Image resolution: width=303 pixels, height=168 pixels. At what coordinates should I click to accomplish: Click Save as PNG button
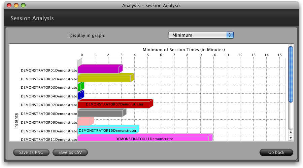[x=31, y=153]
